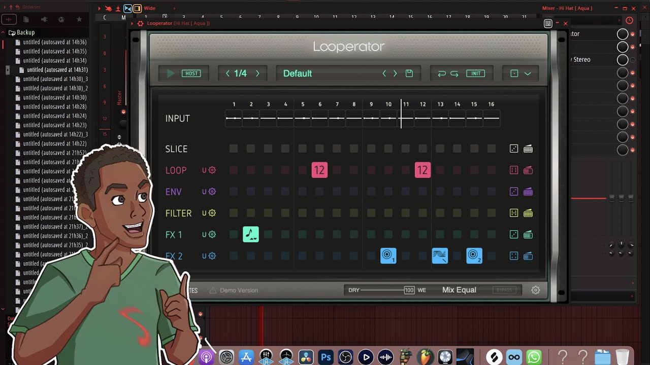Go to the next preset

395,74
